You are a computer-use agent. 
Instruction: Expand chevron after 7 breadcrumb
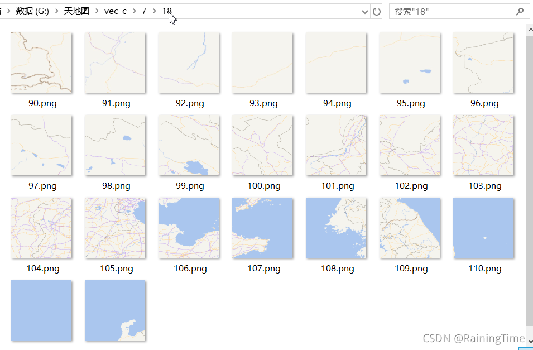coord(155,11)
